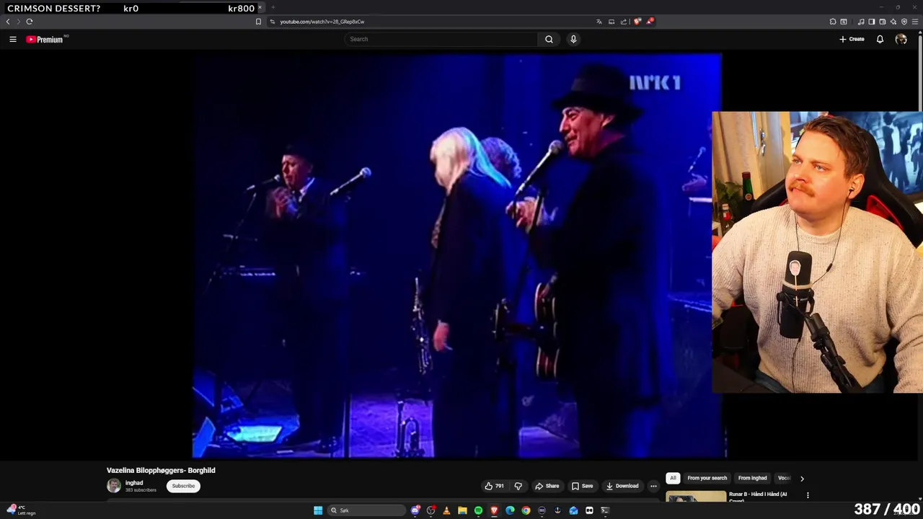Viewport: 923px width, 519px height.
Task: Subscribe to the inghad channel
Action: click(183, 486)
